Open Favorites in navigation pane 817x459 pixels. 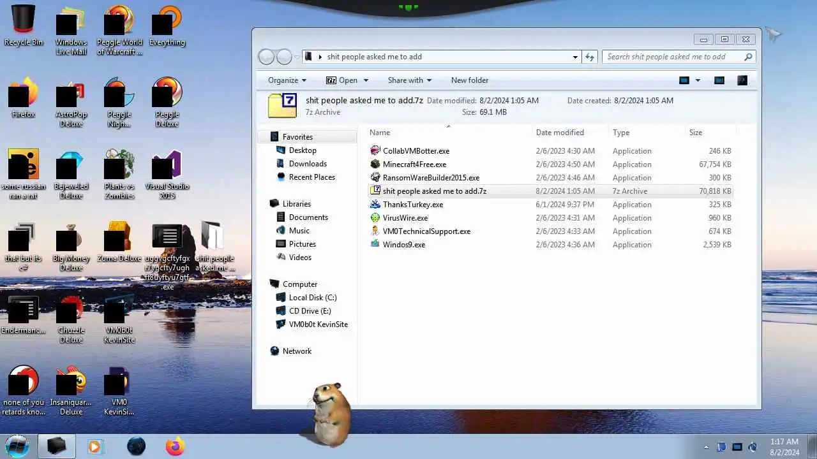[297, 137]
